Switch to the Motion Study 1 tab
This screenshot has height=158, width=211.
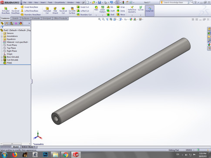29,147
